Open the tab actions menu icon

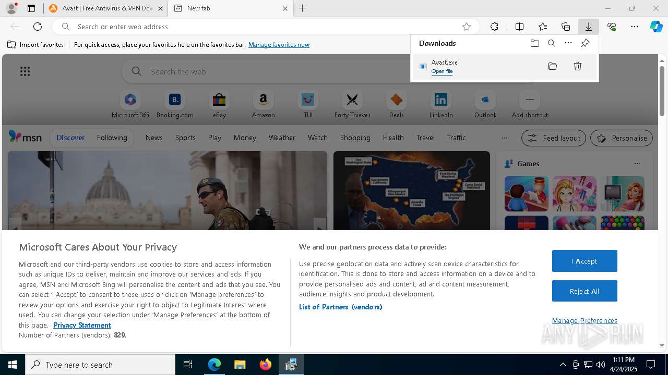click(31, 8)
